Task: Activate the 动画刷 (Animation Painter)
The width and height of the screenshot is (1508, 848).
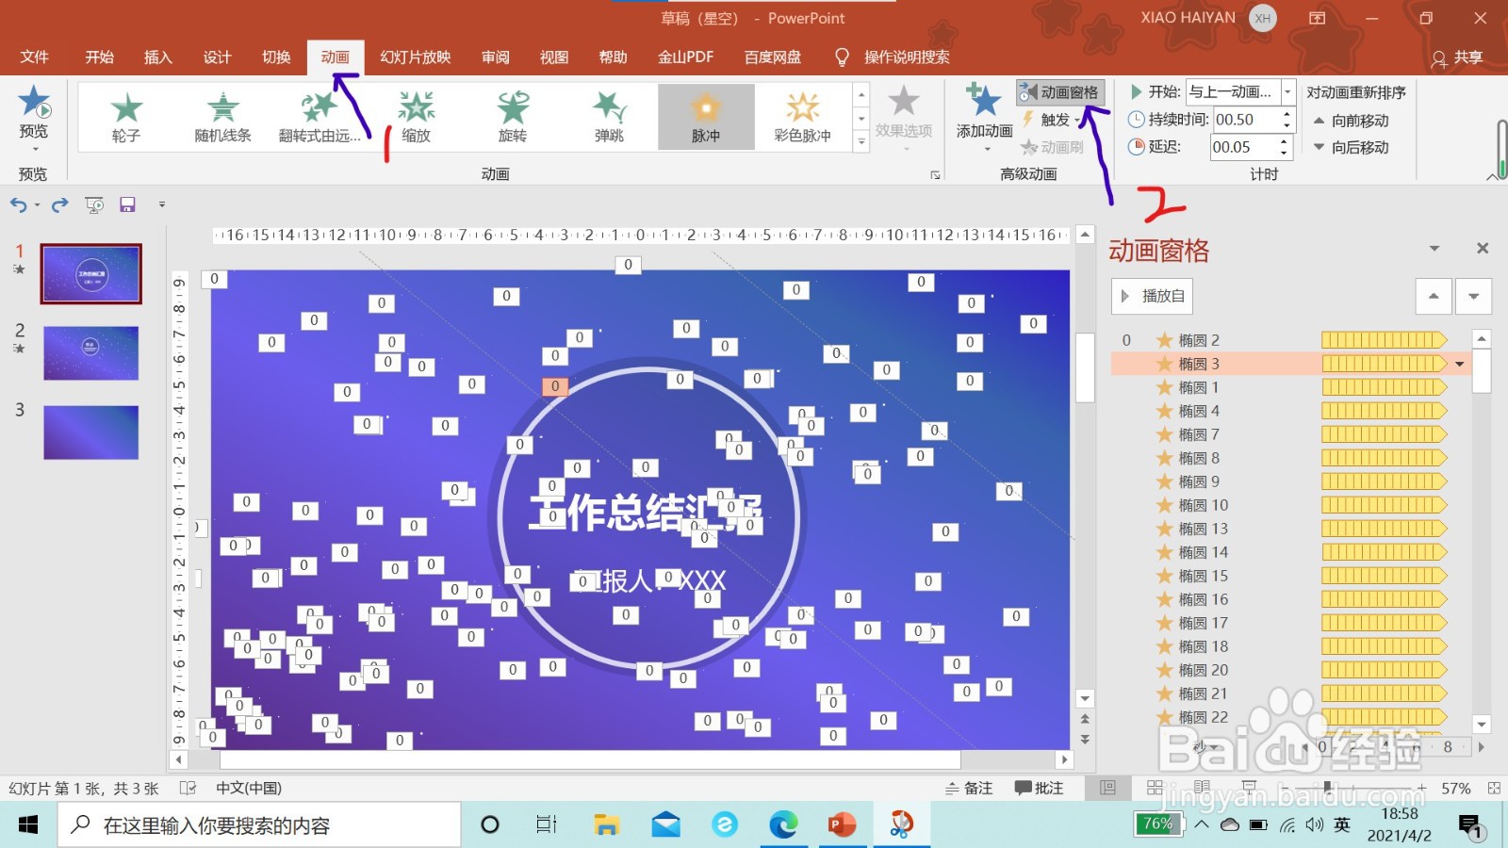Action: tap(1056, 147)
